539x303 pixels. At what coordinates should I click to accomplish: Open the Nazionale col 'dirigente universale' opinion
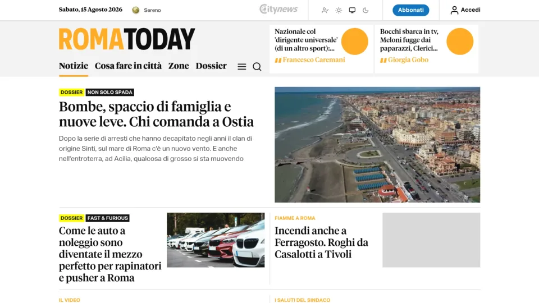point(306,40)
